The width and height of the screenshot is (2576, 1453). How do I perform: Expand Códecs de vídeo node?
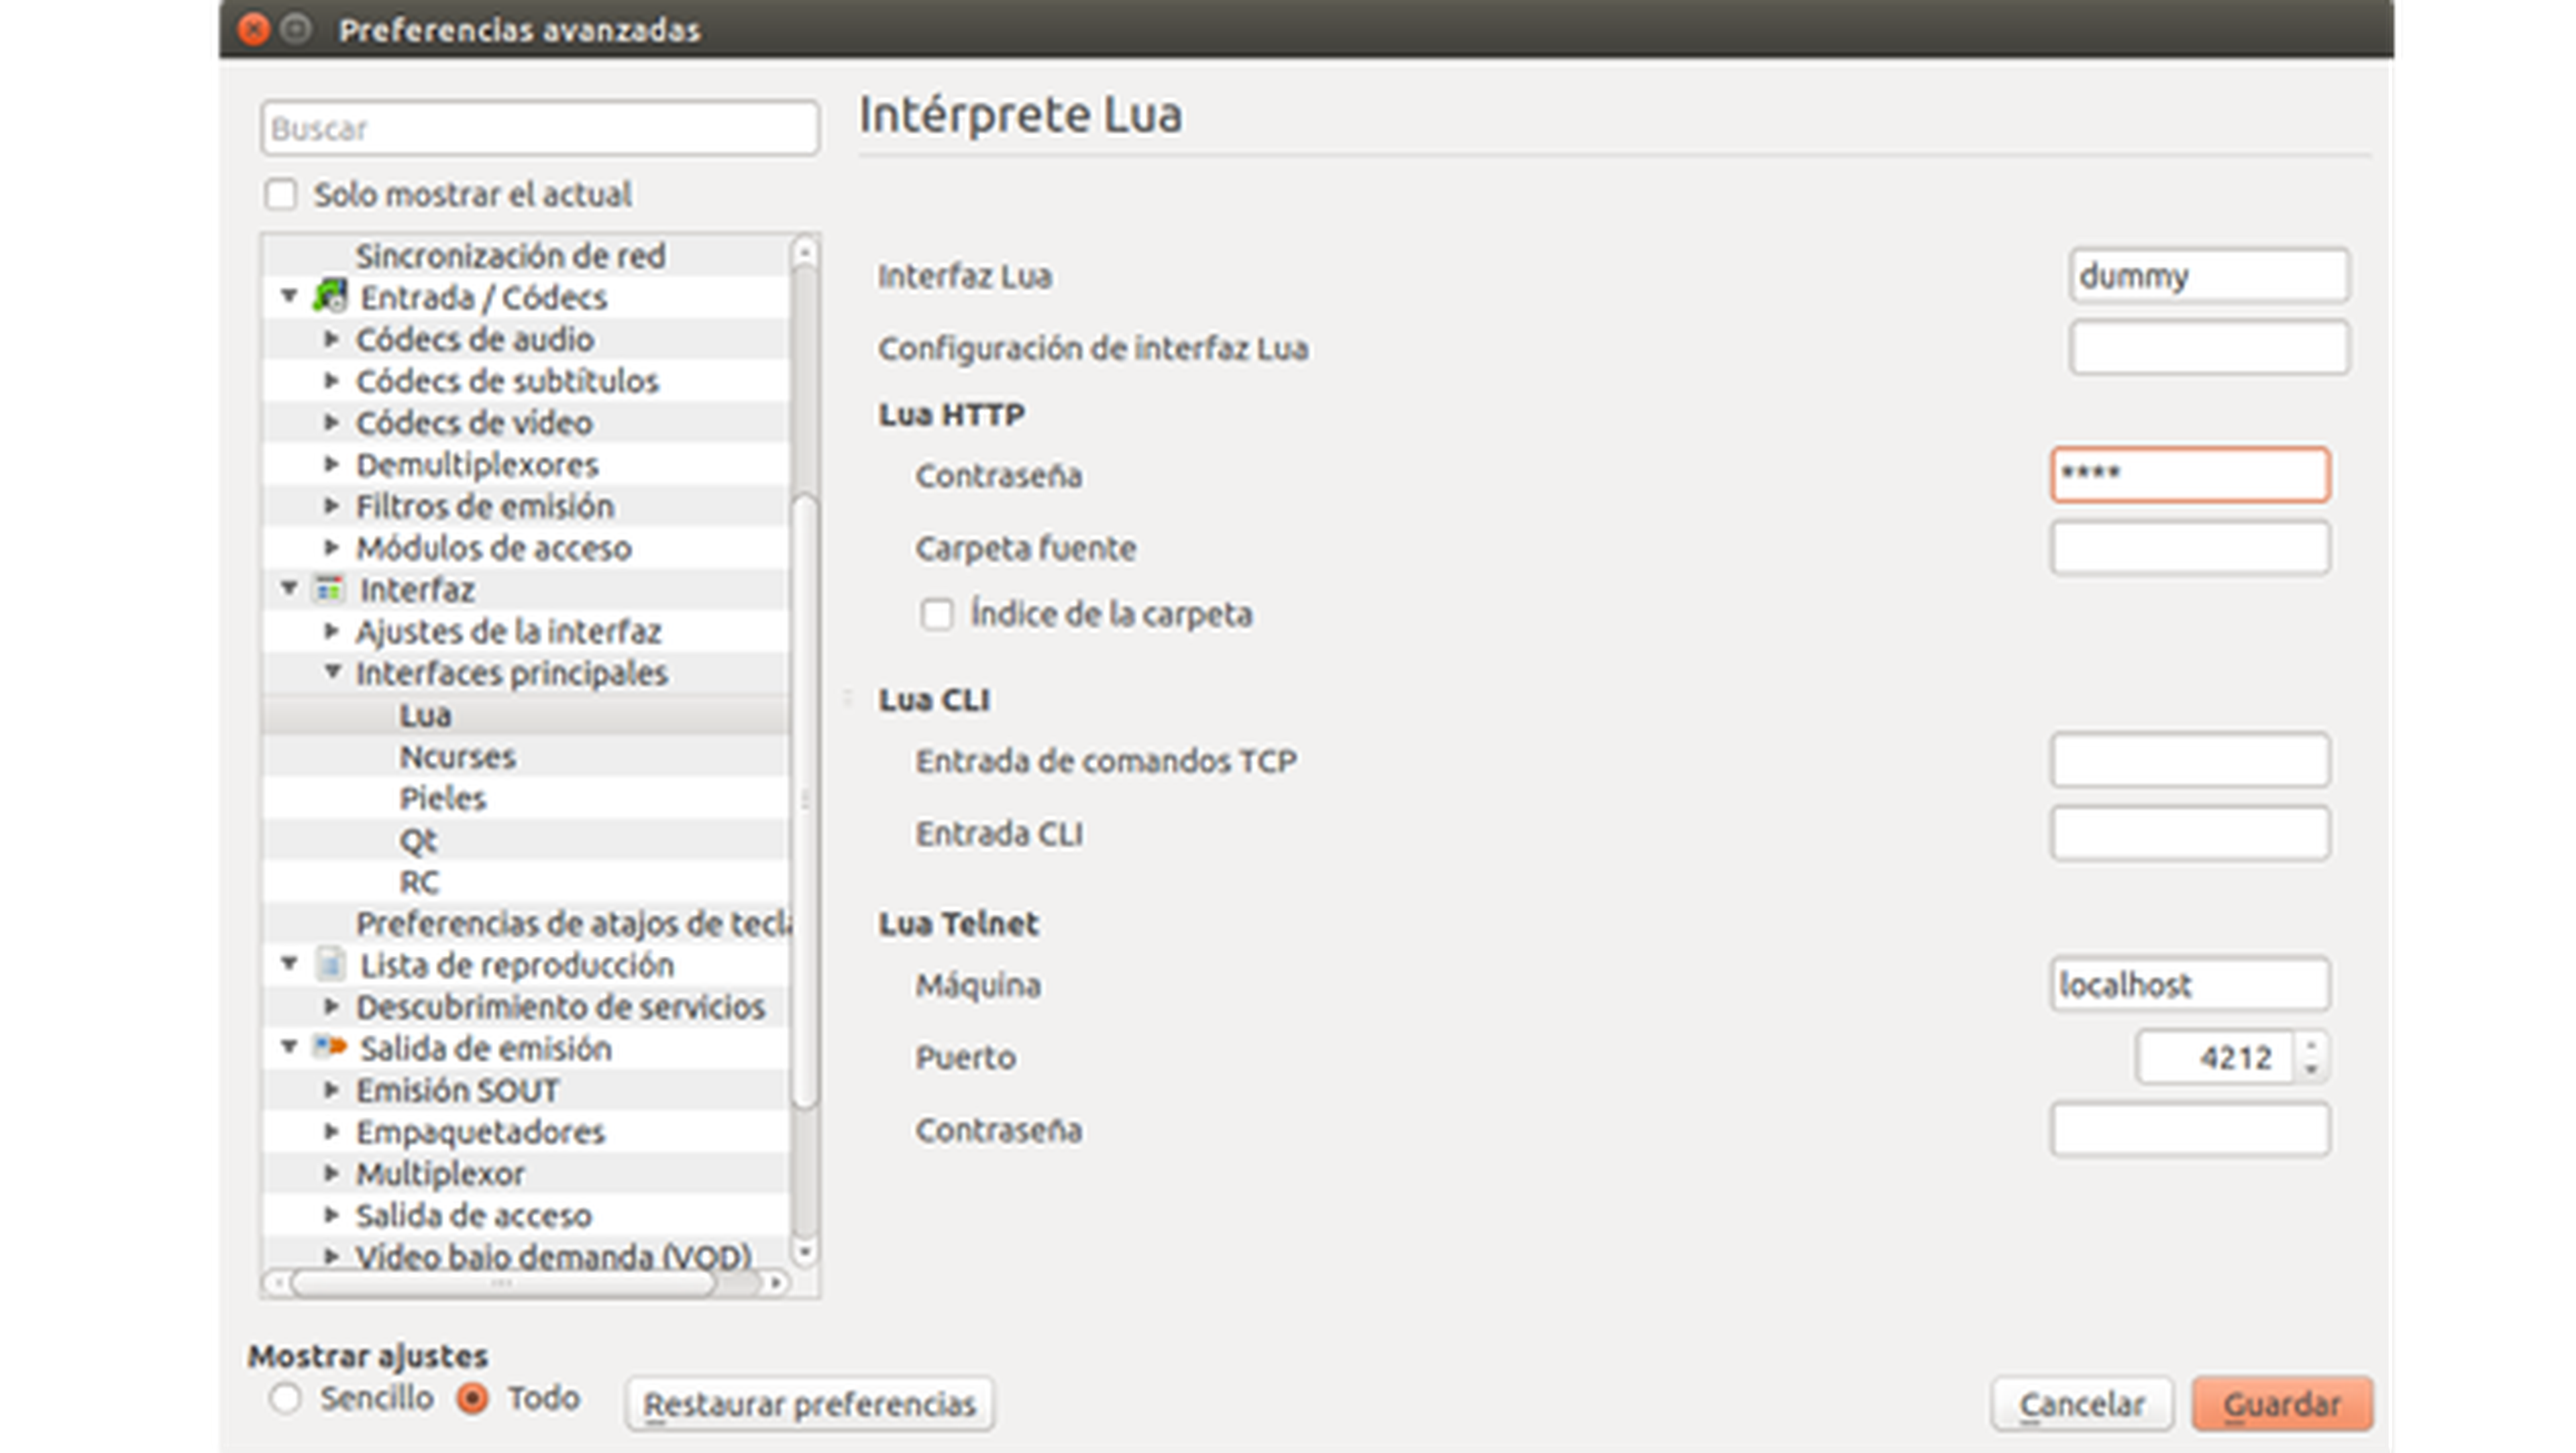coord(331,422)
